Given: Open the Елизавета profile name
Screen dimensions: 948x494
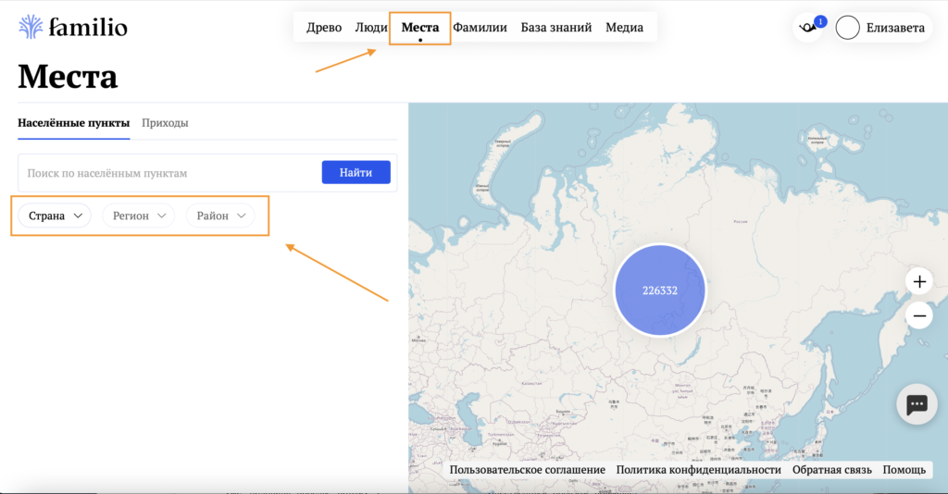Looking at the screenshot, I should [x=895, y=28].
